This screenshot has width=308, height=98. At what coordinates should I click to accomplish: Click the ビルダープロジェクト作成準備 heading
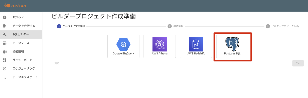click(x=94, y=16)
